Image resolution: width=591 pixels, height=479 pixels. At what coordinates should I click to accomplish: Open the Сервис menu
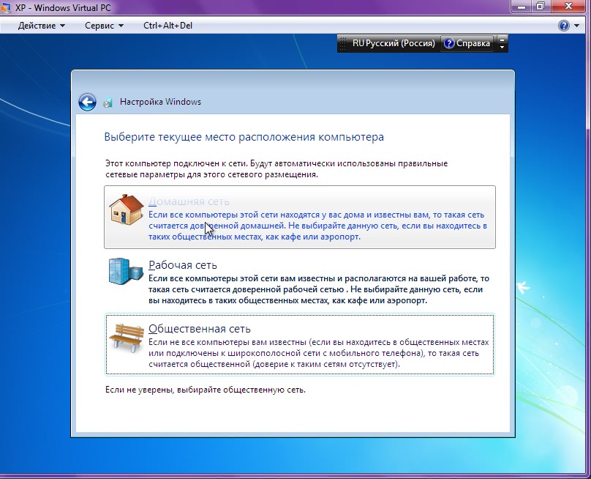[104, 26]
